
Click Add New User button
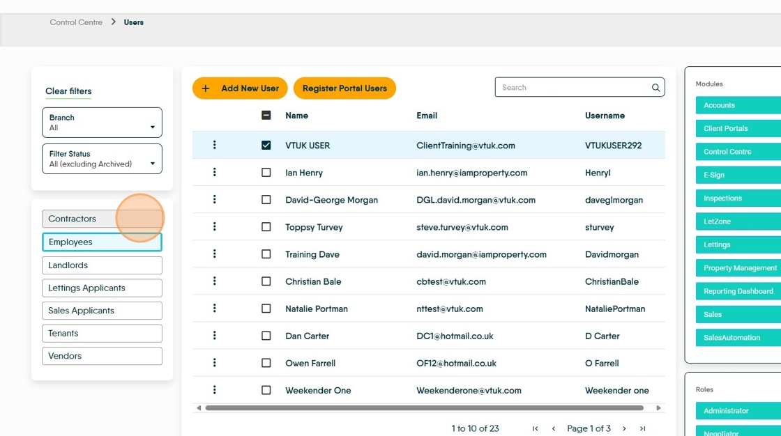click(240, 88)
